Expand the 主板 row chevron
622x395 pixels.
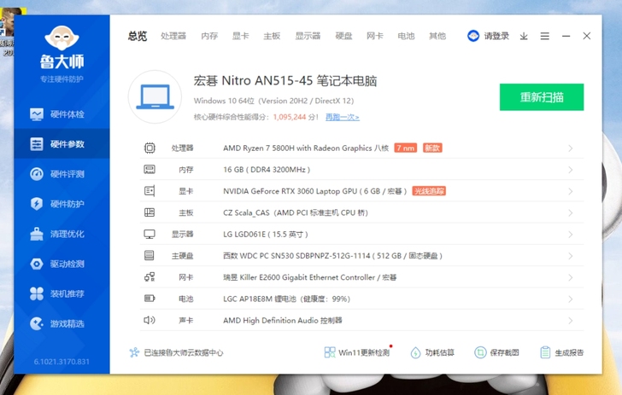pyautogui.click(x=571, y=212)
